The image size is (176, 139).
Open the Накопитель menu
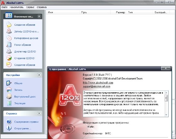17,7
